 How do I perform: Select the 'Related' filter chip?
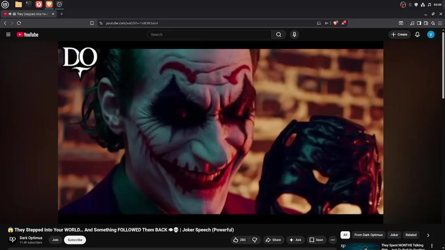411,235
